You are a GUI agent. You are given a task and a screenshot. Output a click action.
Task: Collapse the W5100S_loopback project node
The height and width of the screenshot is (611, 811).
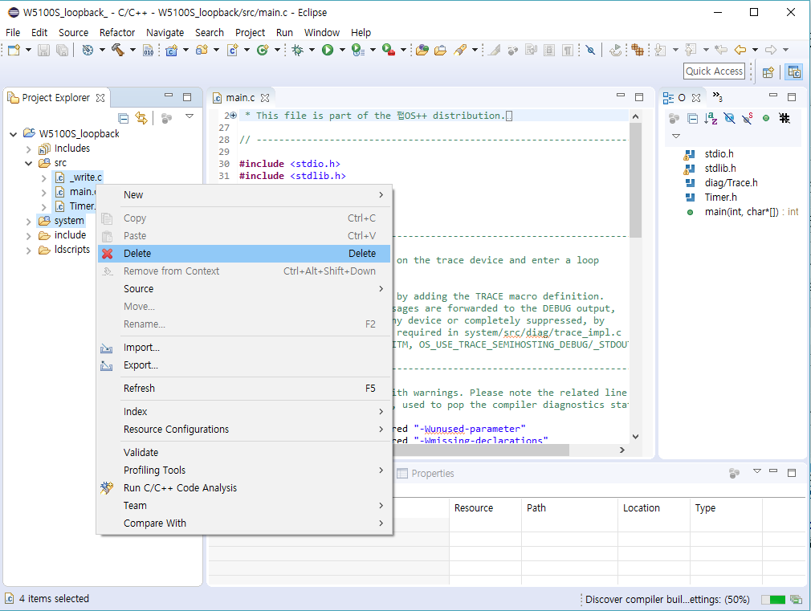pos(14,134)
